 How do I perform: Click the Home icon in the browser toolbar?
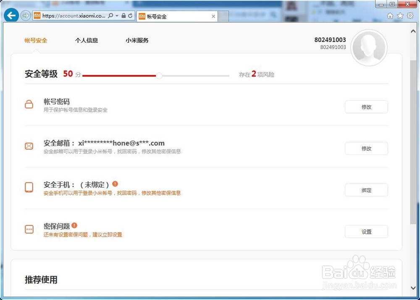click(390, 15)
